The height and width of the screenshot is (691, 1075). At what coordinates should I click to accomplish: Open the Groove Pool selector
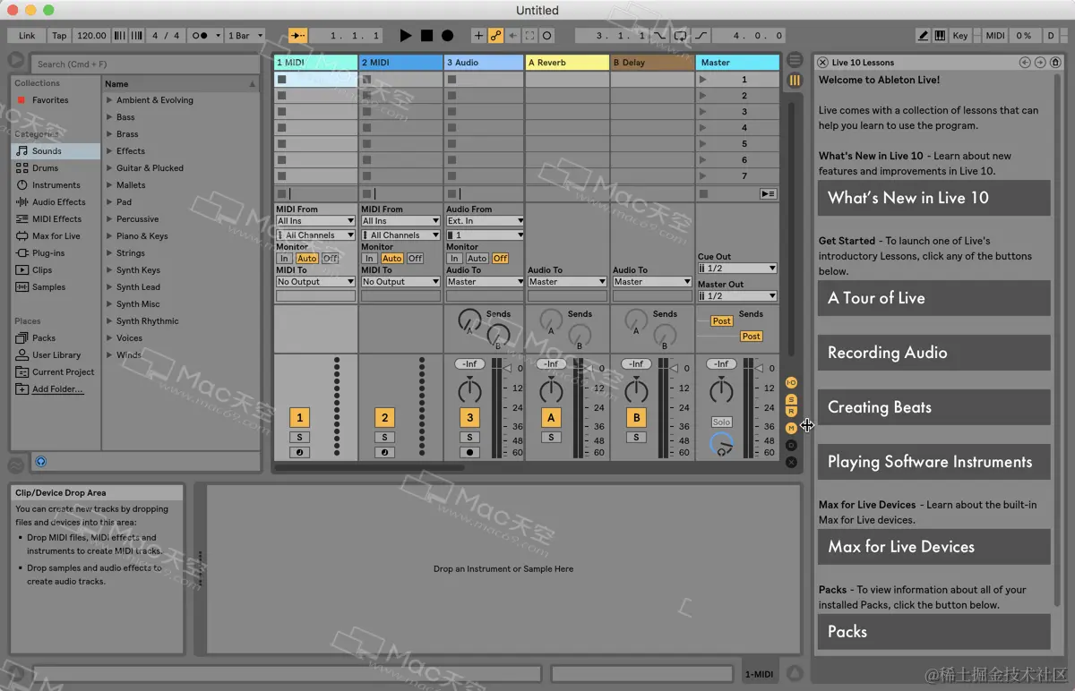(15, 465)
